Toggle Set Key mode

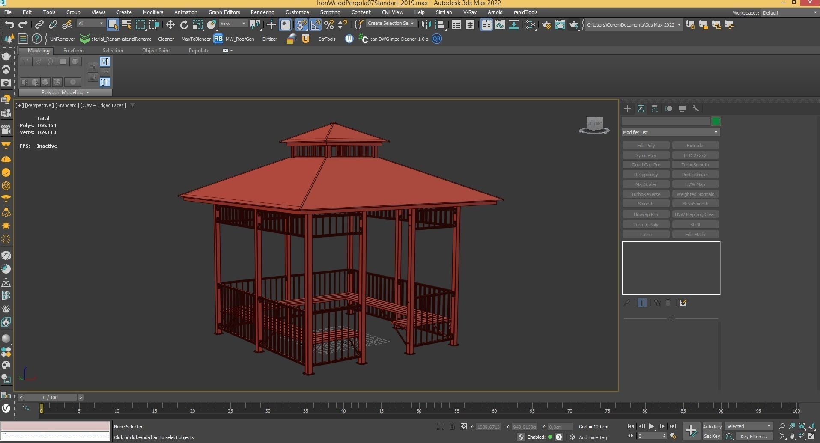[712, 436]
